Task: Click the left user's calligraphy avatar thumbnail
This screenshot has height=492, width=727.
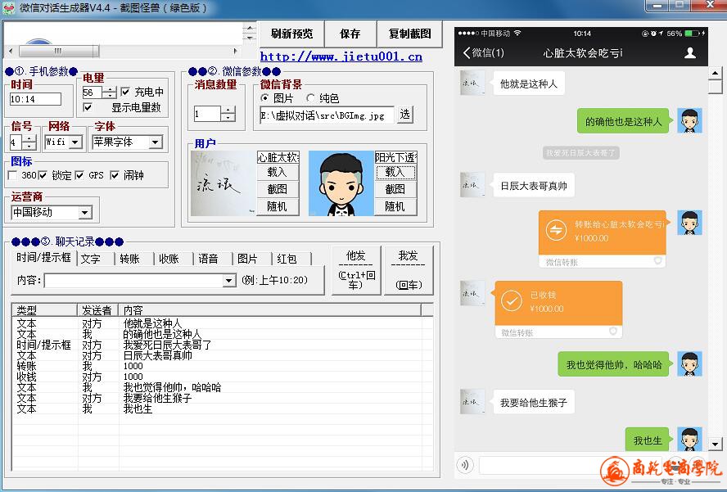Action: 223,183
